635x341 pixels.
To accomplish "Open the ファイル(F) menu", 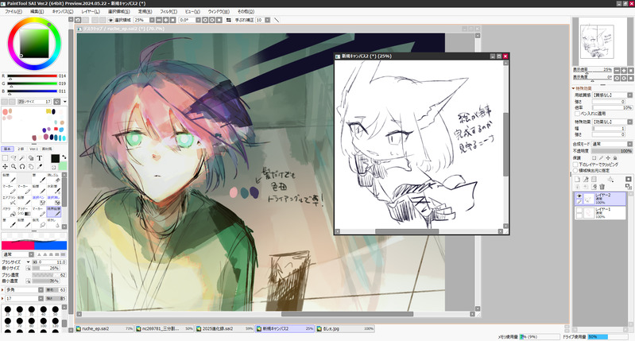I will (x=14, y=12).
